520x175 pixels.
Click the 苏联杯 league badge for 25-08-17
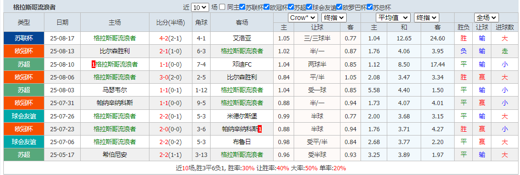24,39
